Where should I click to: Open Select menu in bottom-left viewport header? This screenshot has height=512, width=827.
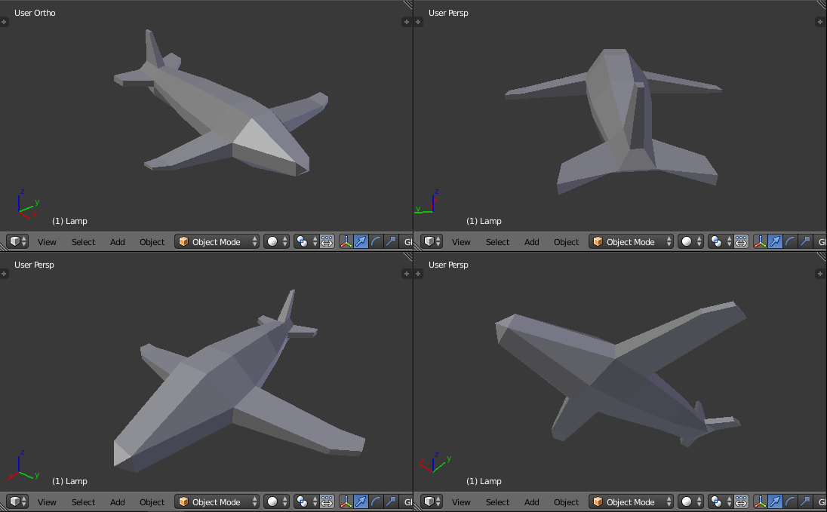(83, 502)
